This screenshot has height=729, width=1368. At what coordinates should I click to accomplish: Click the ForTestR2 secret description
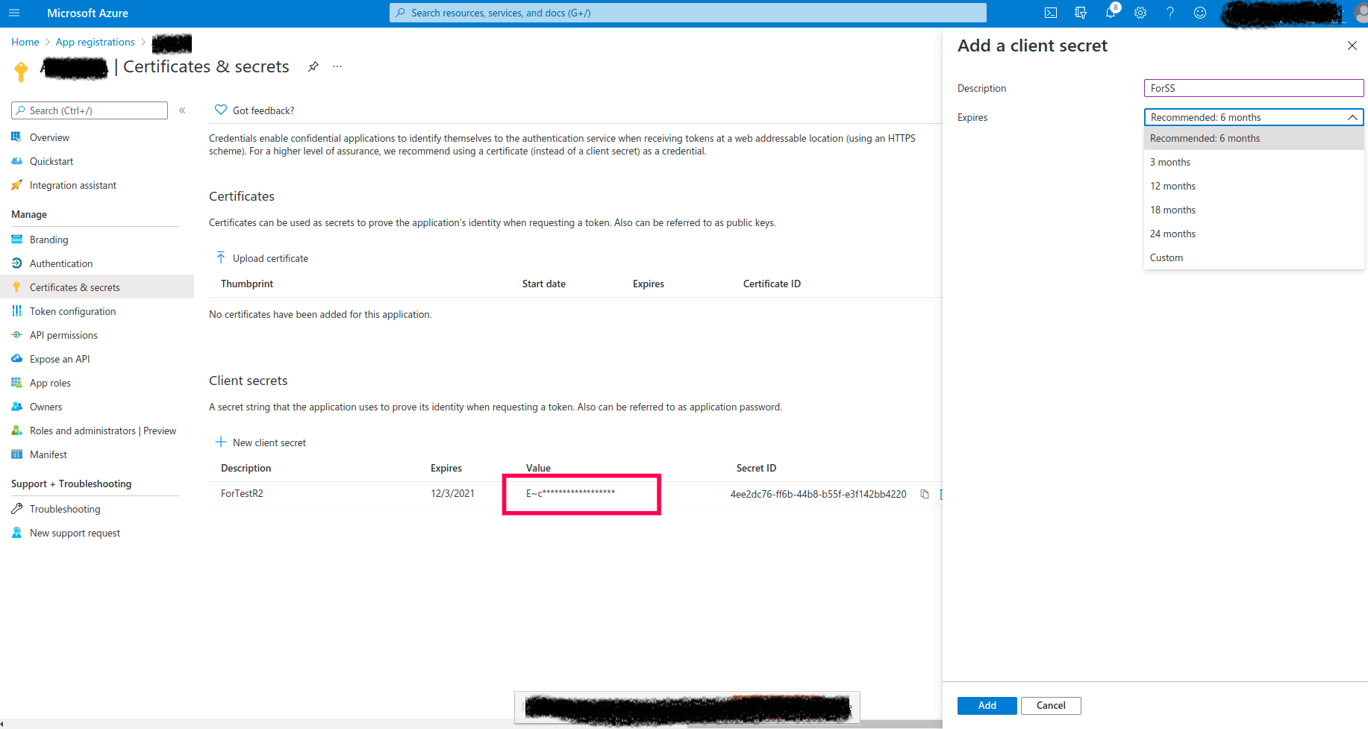(x=242, y=493)
